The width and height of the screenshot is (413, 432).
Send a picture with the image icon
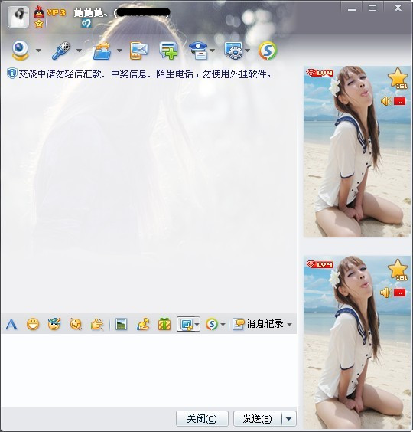pyautogui.click(x=122, y=324)
